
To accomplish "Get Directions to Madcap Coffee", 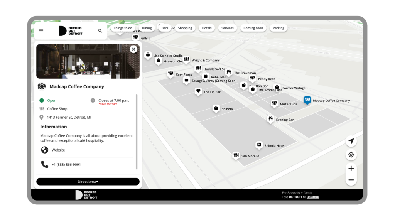I will [x=88, y=182].
